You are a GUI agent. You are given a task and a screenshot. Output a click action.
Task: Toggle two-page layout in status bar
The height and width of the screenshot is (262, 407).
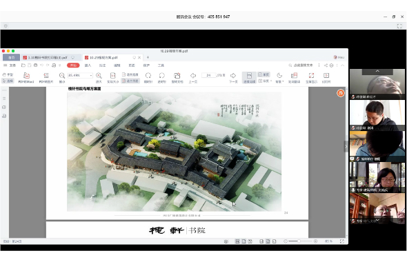[250, 241]
